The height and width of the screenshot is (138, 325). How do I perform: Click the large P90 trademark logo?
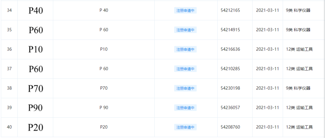[36, 108]
